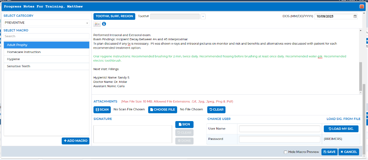Expand the Tooth# dropdown arrow
Screen dimensions: 368x160
point(203,16)
